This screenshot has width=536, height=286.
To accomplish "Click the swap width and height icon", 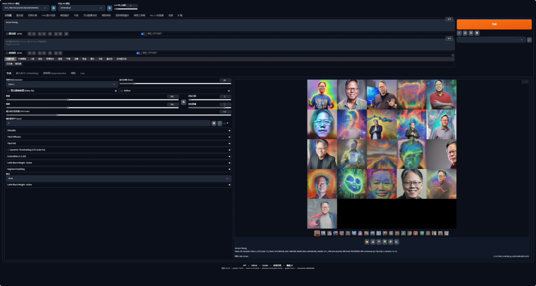I will coord(184,102).
